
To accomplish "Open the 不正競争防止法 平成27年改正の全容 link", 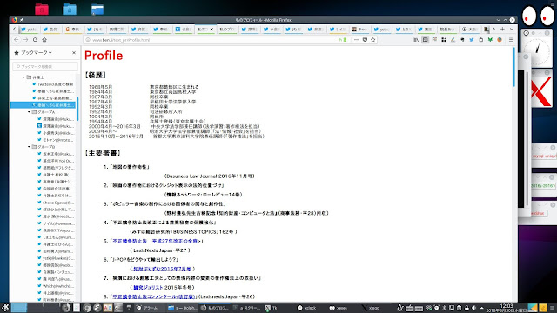I will [x=155, y=241].
